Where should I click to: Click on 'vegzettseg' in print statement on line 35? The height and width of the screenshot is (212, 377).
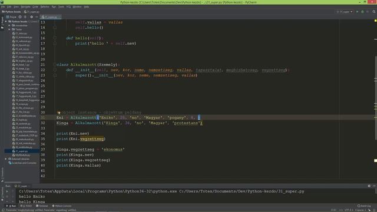(x=92, y=139)
